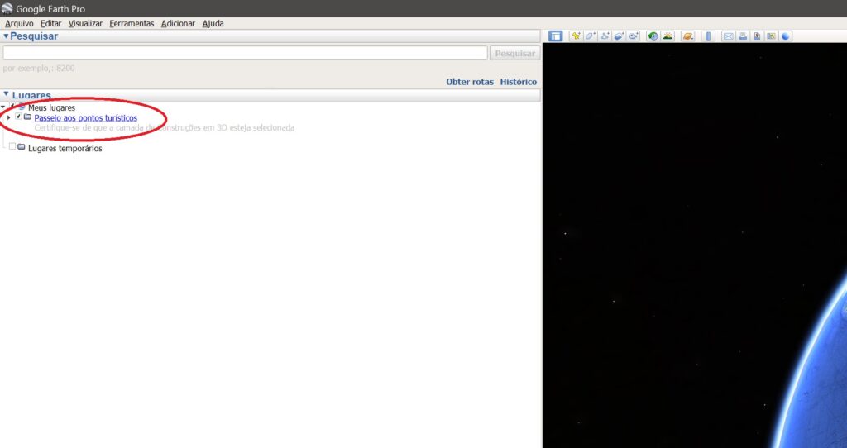Image resolution: width=847 pixels, height=448 pixels.
Task: Click the Pesquisar search button
Action: [x=515, y=53]
